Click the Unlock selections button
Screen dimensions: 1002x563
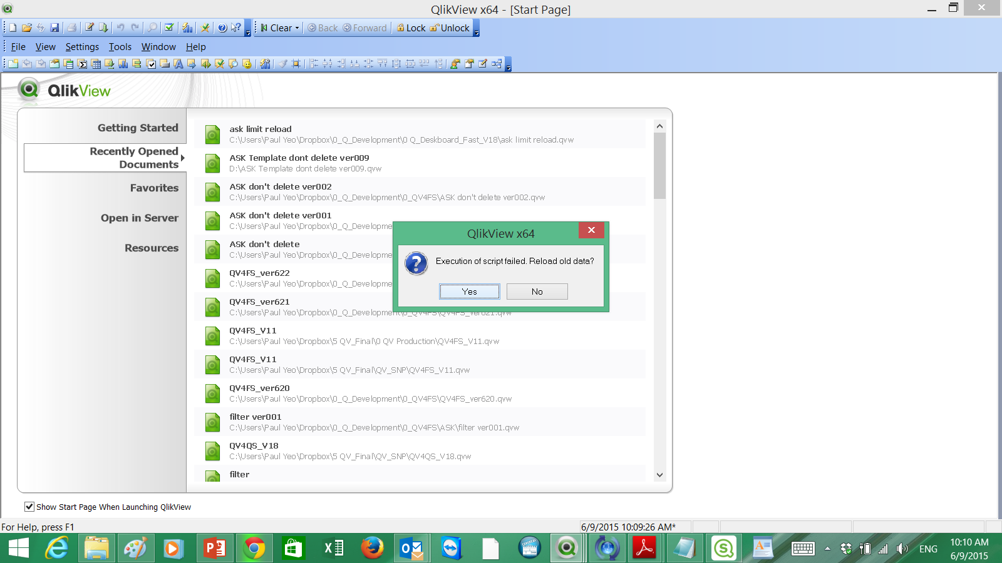point(450,28)
